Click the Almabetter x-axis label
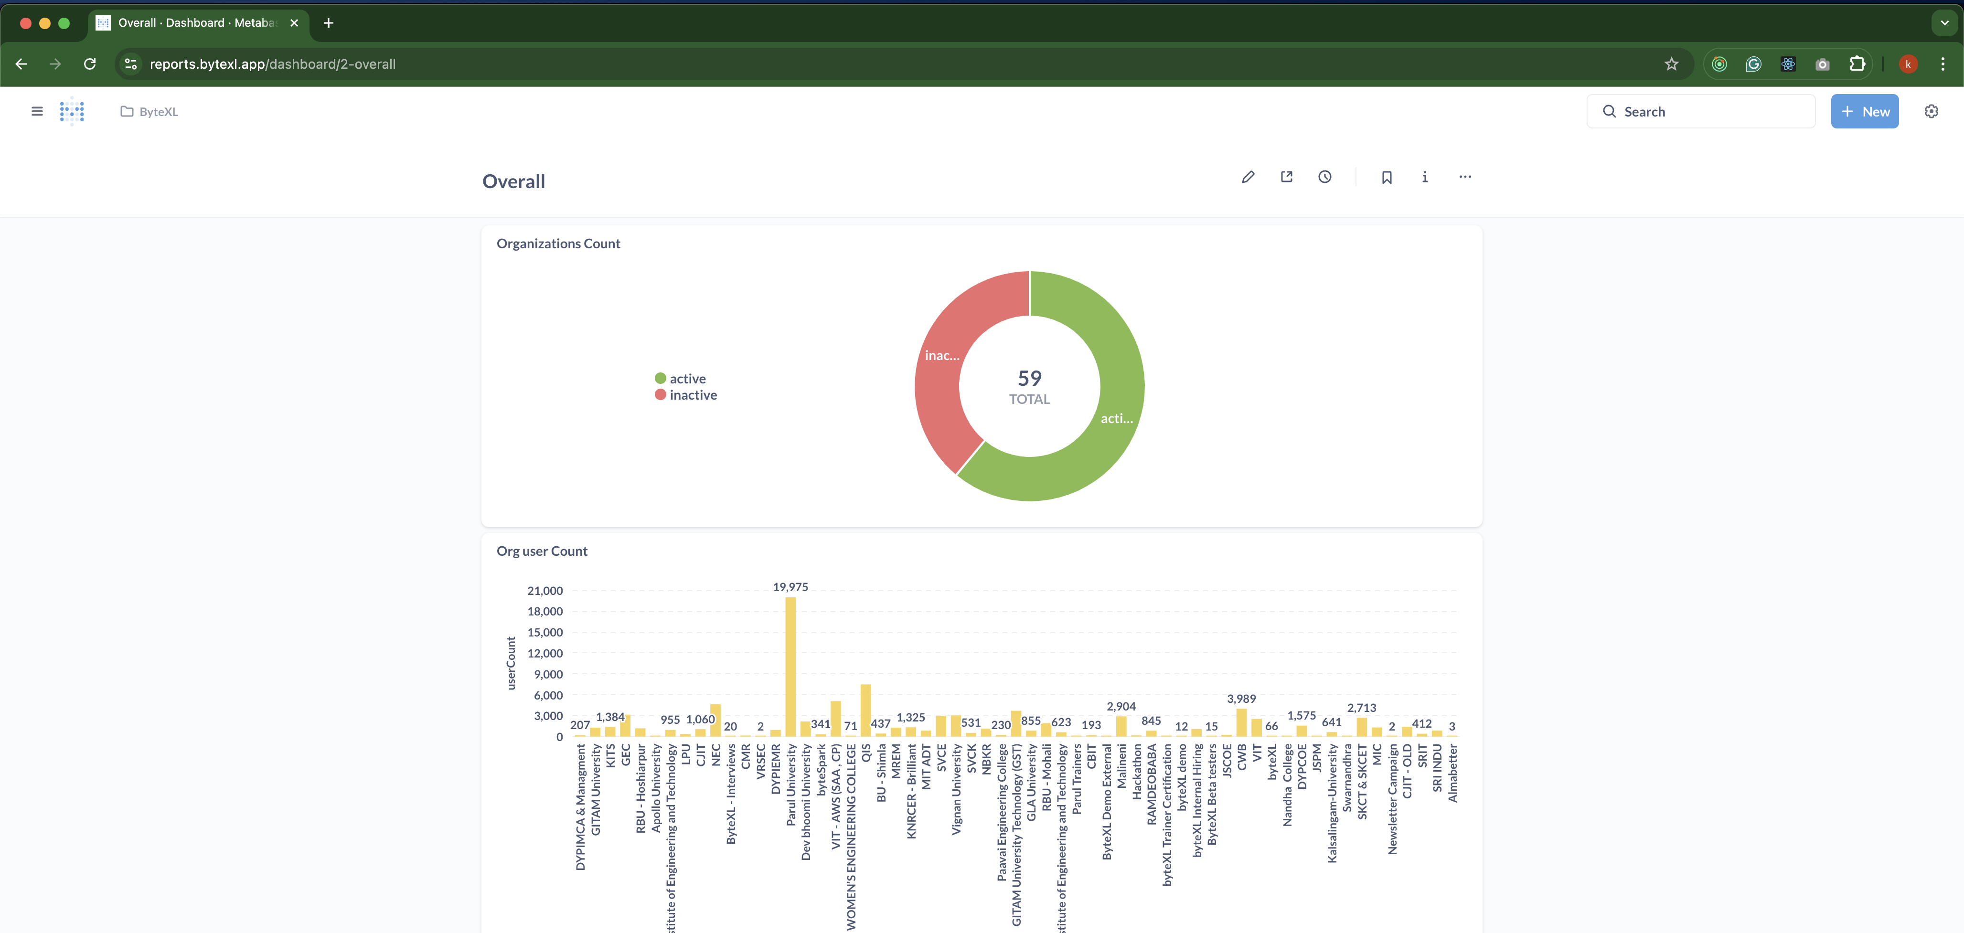Viewport: 1964px width, 933px height. 1452,774
